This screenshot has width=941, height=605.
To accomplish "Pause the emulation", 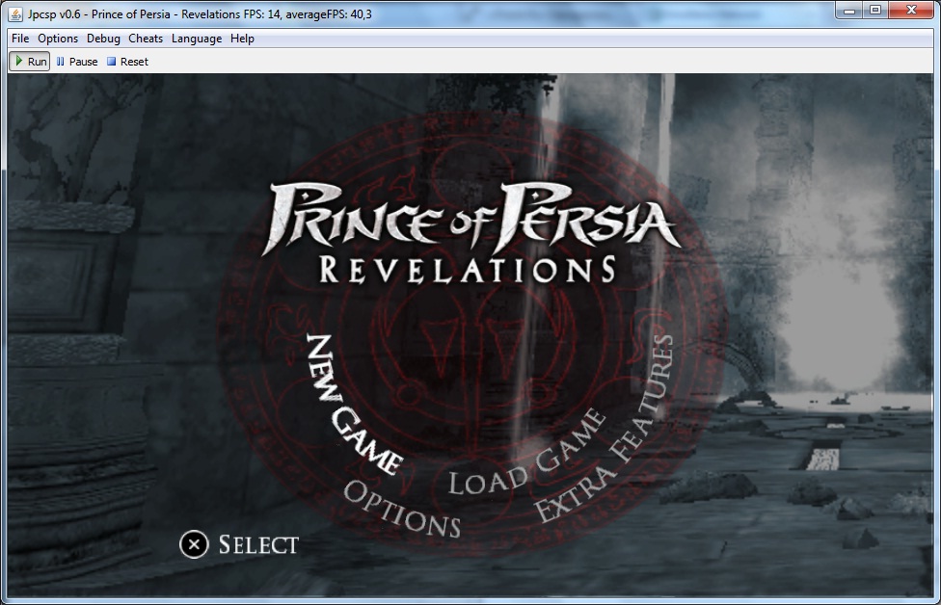I will click(x=77, y=61).
